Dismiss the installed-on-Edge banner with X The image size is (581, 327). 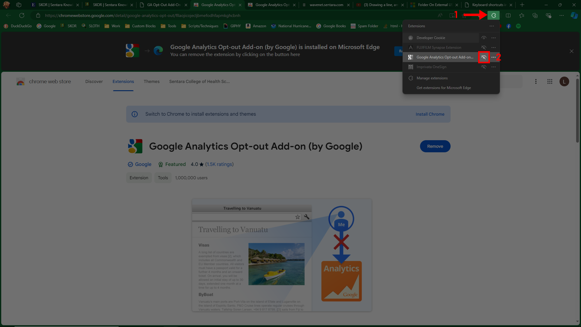pyautogui.click(x=572, y=51)
